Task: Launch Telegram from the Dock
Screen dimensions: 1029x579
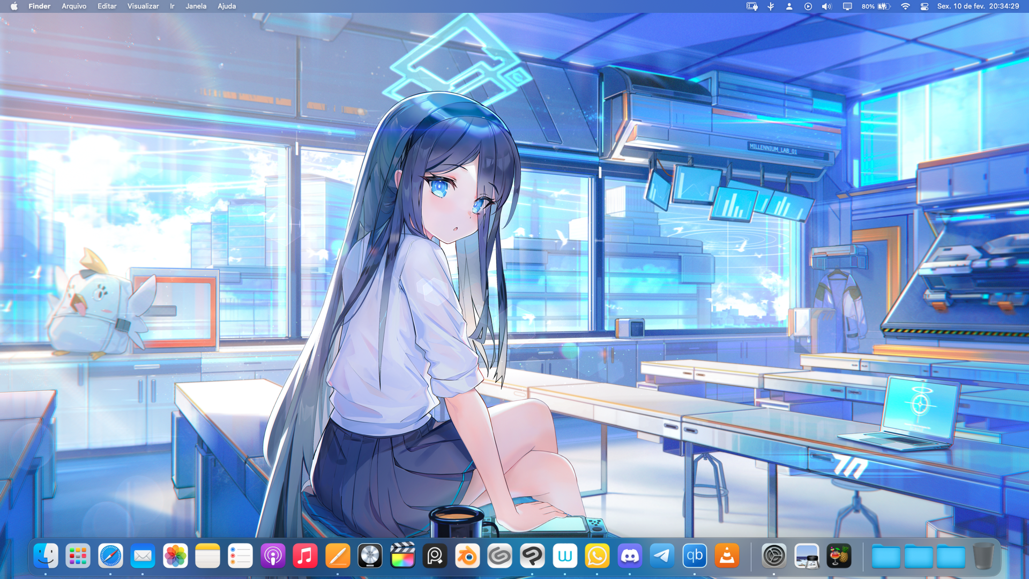Action: [x=662, y=556]
